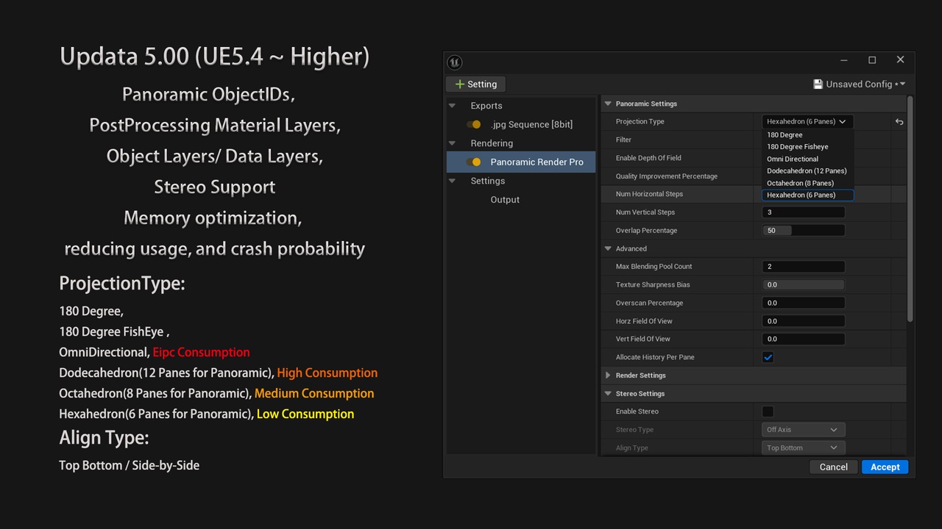Viewport: 942px width, 529px height.
Task: Click the settings panel vertical scrollbar
Action: (x=910, y=209)
